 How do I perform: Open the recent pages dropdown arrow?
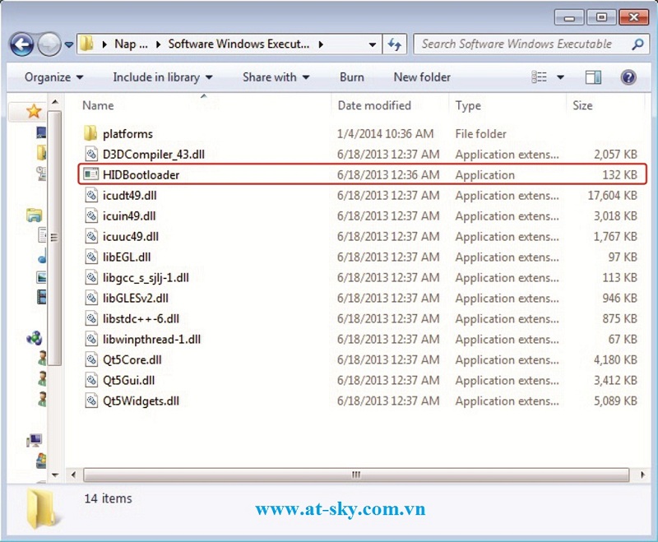point(69,44)
